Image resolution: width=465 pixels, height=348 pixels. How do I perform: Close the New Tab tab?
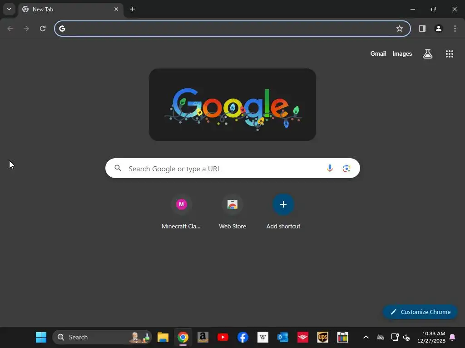116,9
